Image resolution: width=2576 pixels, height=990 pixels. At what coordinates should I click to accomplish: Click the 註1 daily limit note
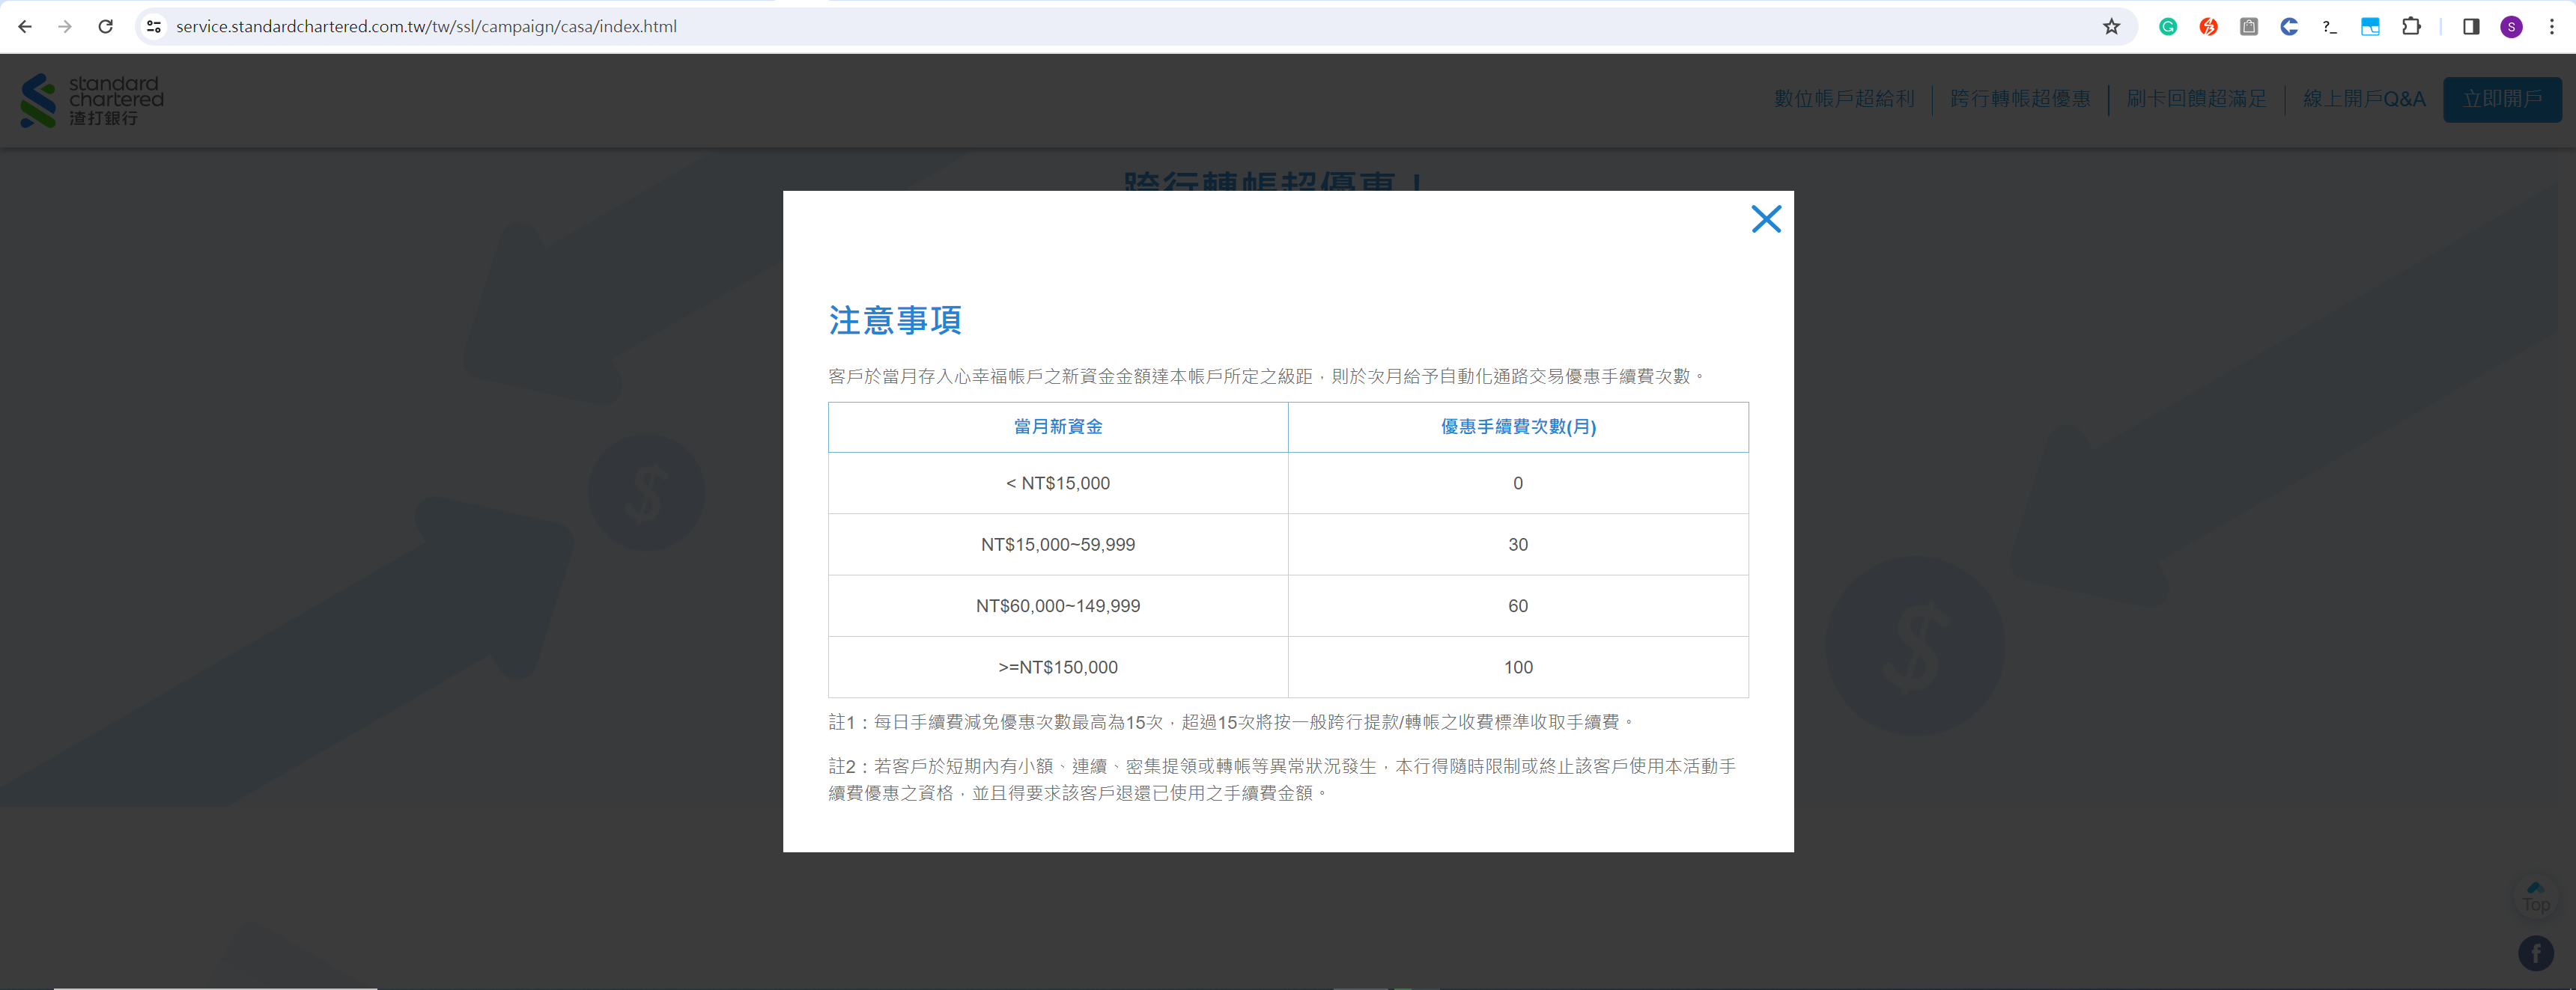pyautogui.click(x=1232, y=722)
